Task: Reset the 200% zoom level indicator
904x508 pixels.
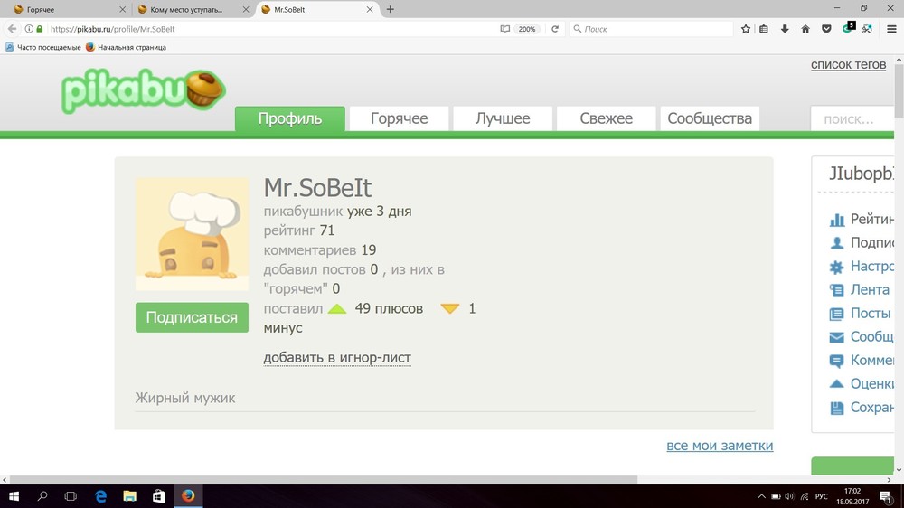Action: point(528,29)
